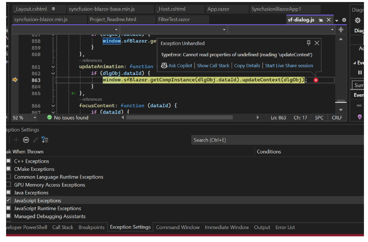
Task: Click the split editor icon
Action: (x=341, y=30)
